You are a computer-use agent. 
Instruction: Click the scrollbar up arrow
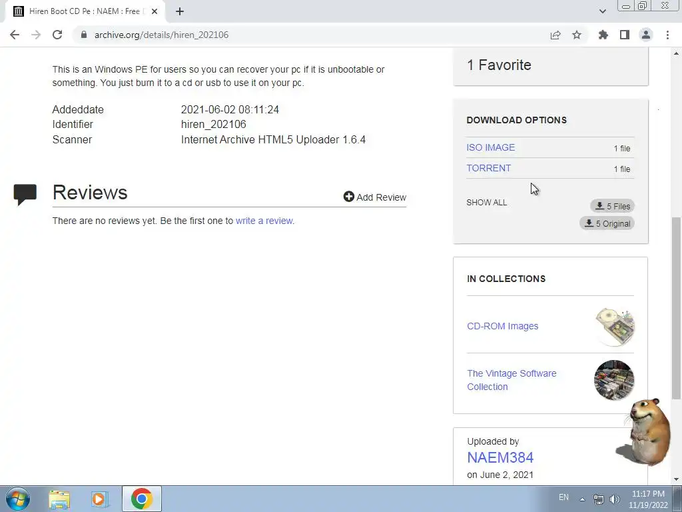tap(677, 53)
